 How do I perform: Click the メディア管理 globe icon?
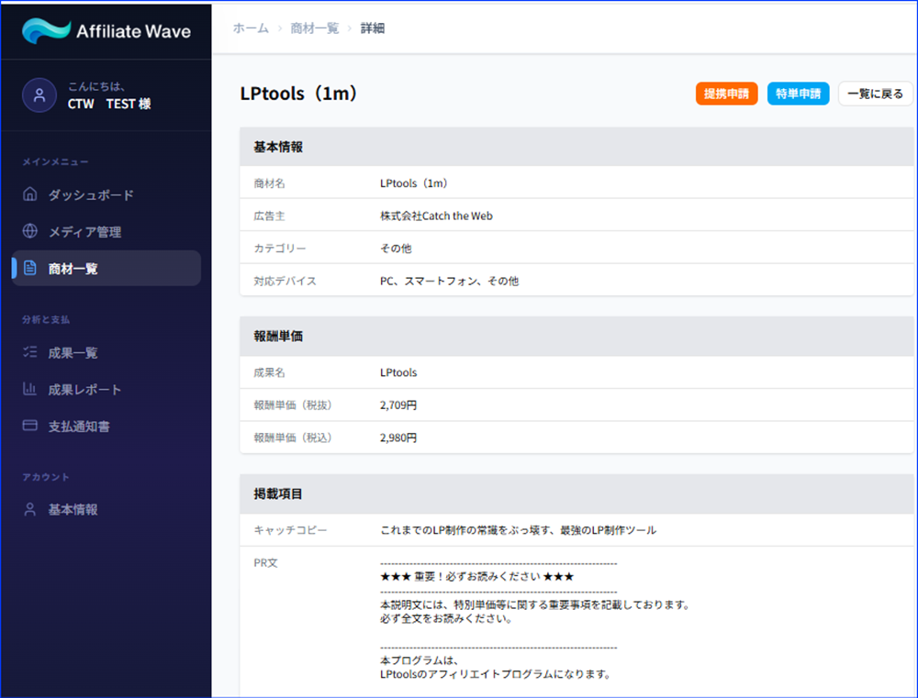tap(30, 231)
